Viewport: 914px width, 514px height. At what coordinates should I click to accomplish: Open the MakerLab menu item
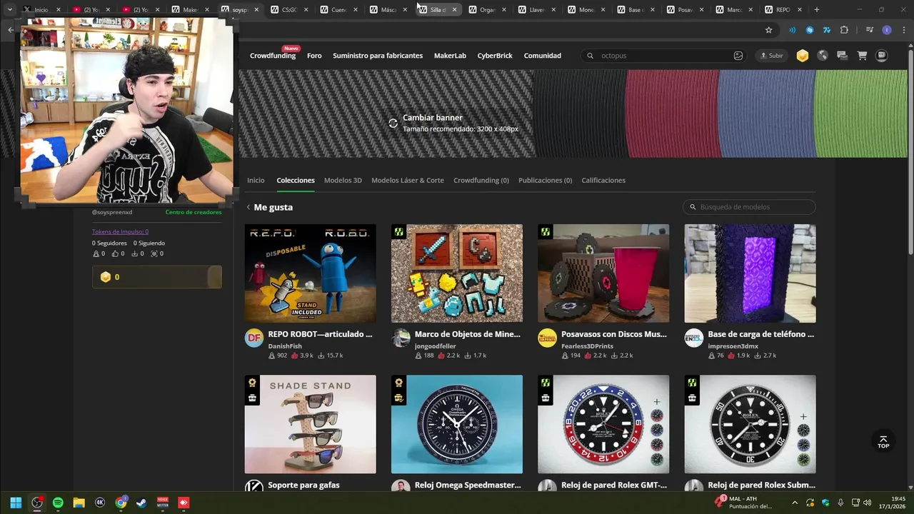(x=450, y=56)
